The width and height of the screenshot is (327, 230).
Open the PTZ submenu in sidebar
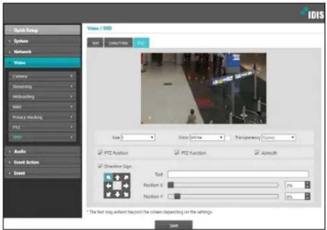pos(43,127)
